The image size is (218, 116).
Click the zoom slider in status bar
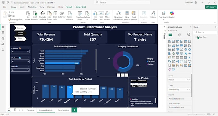(x=195, y=114)
